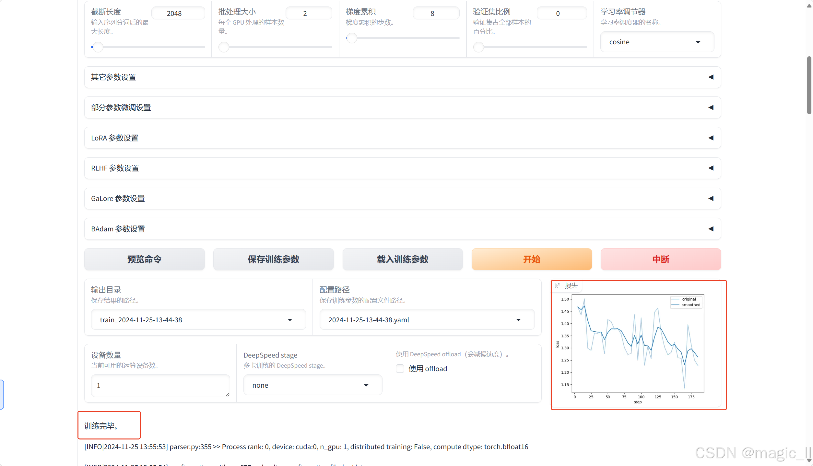Click the 梯度累积 value field

[x=436, y=13]
